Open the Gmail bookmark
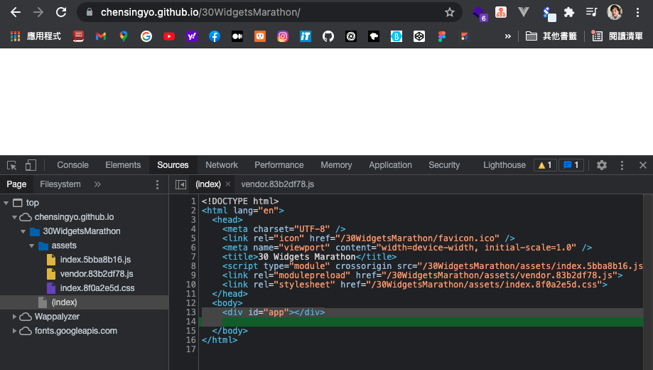This screenshot has width=653, height=370. (x=101, y=36)
